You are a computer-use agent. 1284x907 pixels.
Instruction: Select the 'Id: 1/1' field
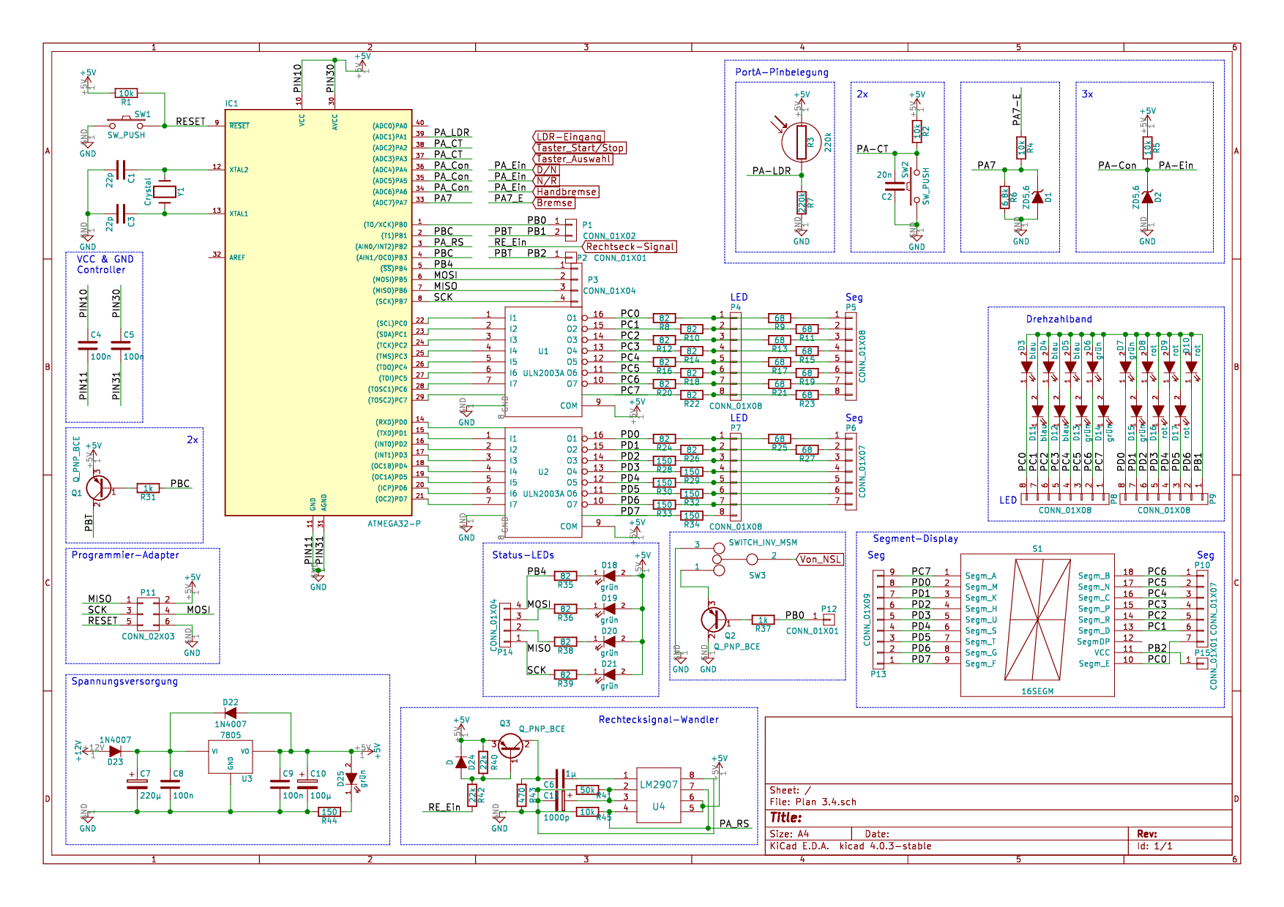[1154, 846]
